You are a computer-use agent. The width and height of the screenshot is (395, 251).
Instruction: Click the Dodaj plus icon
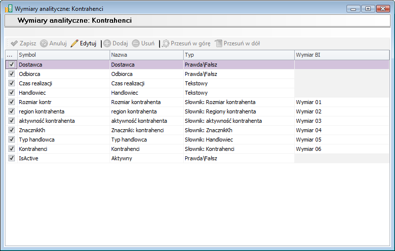107,43
